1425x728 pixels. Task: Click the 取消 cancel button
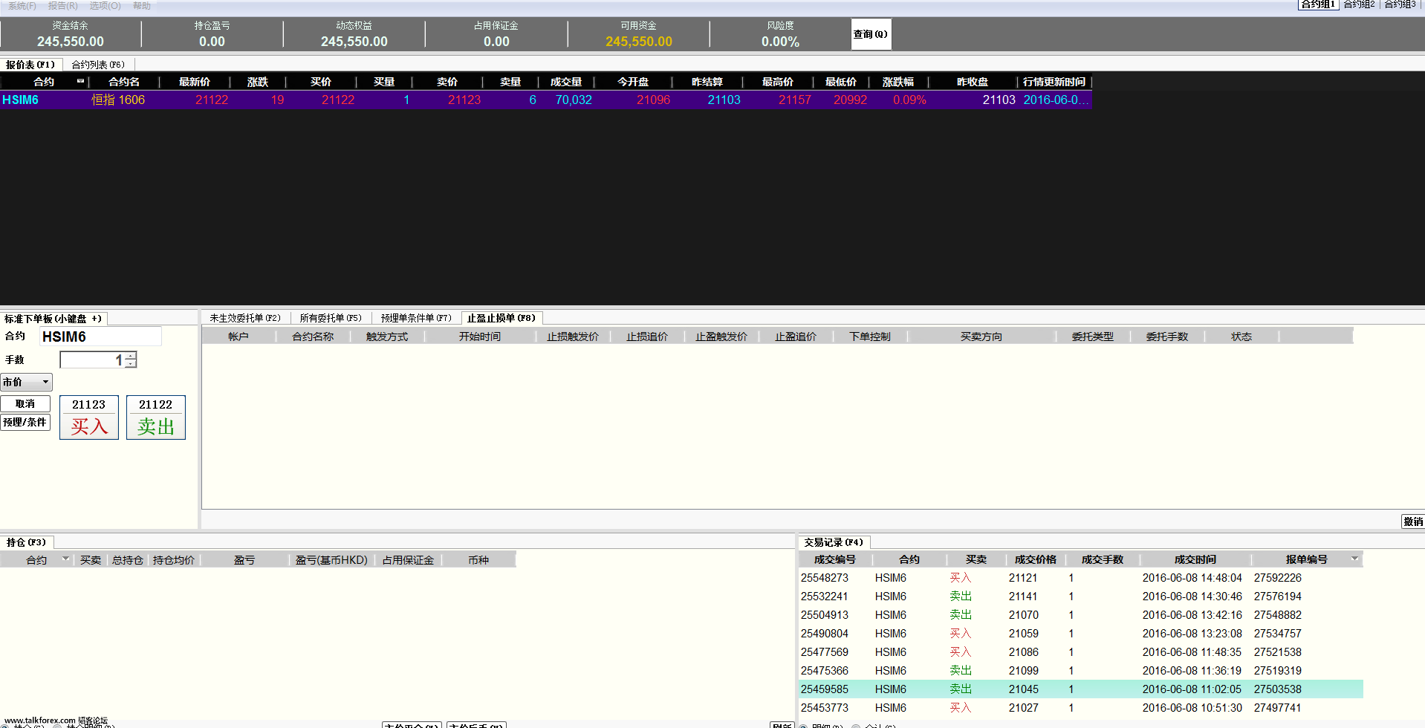[25, 404]
